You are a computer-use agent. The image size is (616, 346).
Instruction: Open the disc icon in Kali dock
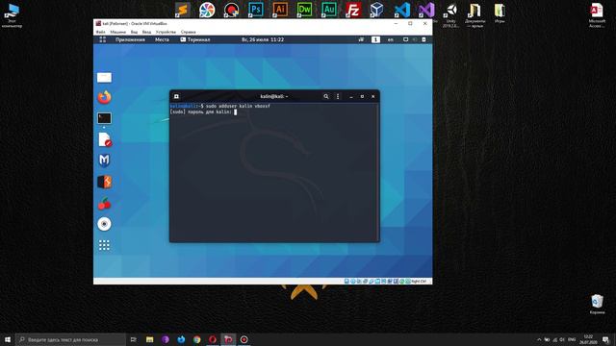(x=104, y=224)
